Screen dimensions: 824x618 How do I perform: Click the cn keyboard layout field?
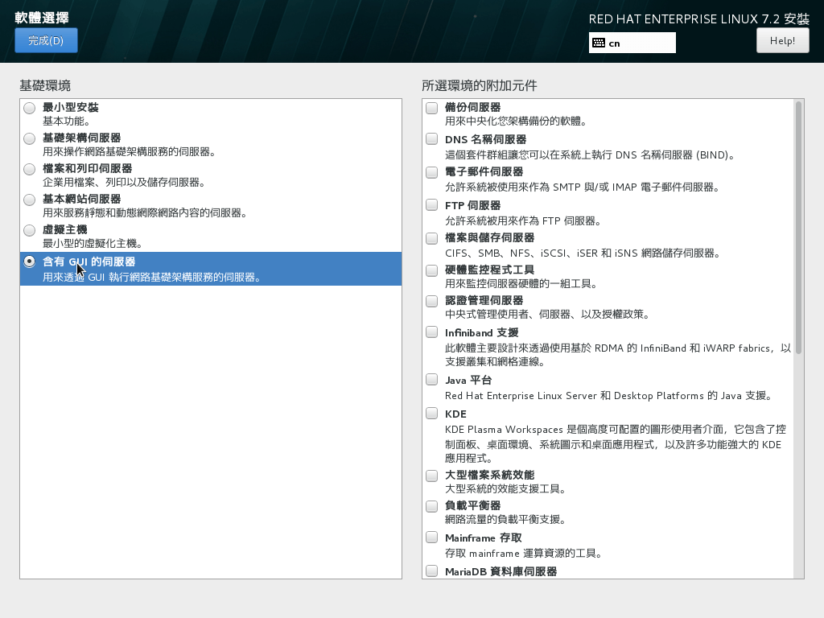640,43
